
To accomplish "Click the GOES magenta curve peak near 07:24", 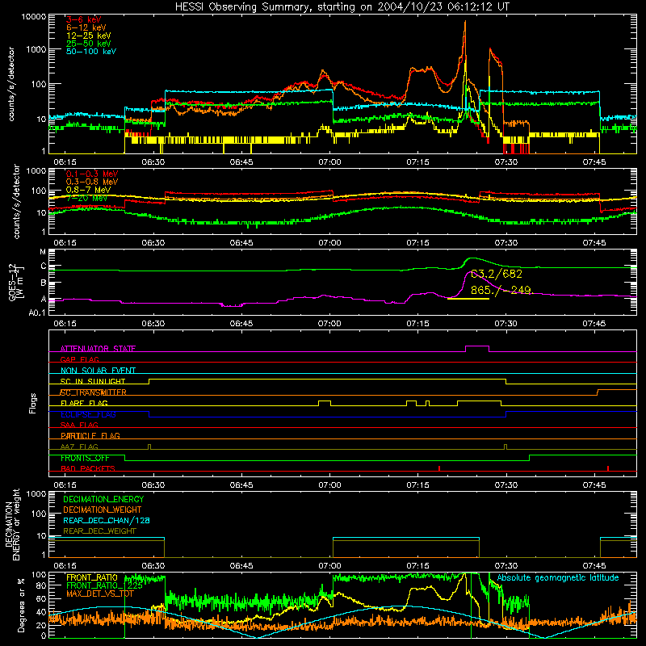I will (470, 272).
